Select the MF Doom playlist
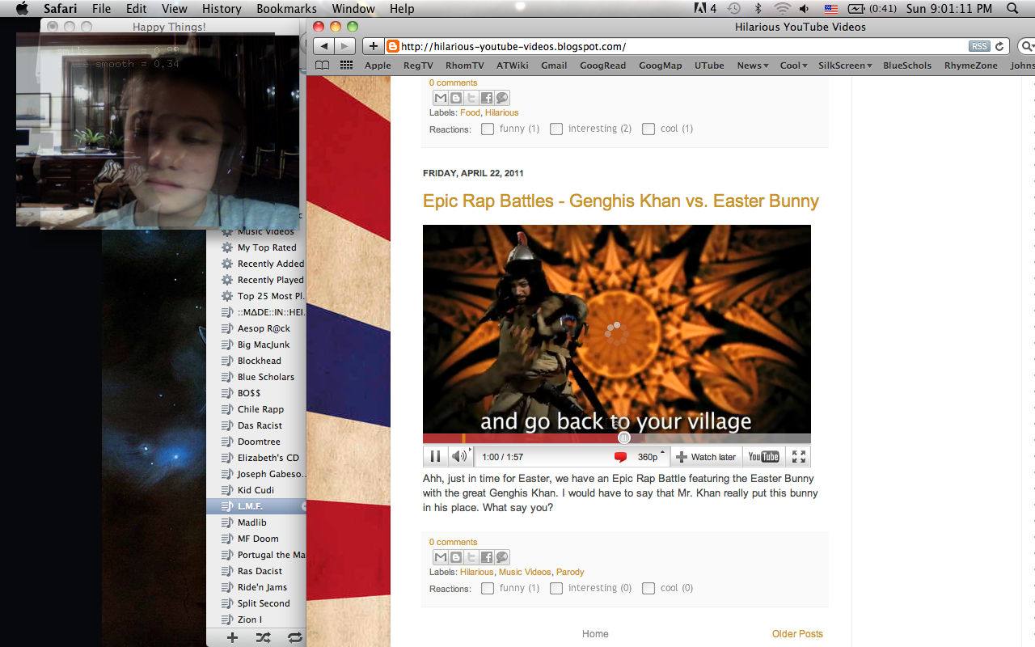The width and height of the screenshot is (1035, 647). pyautogui.click(x=256, y=539)
